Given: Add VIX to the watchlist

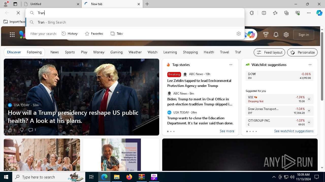Looking at the screenshot, I should pos(309,99).
